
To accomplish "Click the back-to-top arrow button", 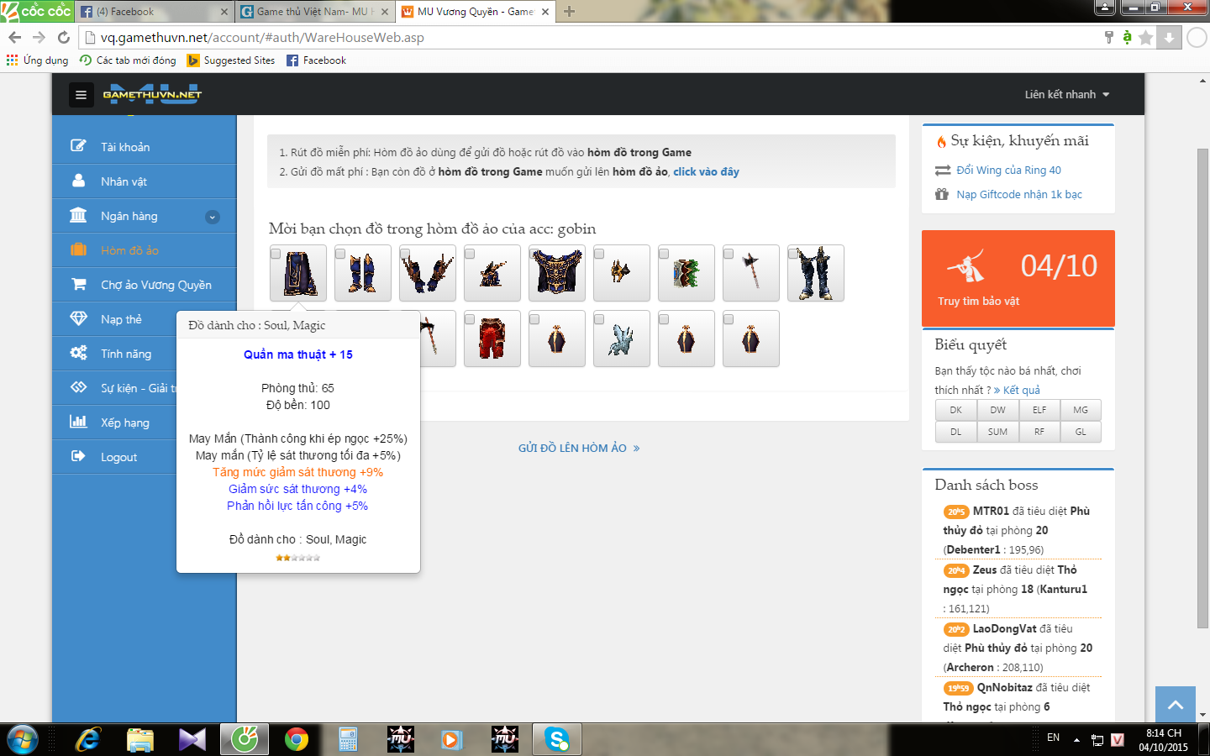I will (x=1176, y=705).
